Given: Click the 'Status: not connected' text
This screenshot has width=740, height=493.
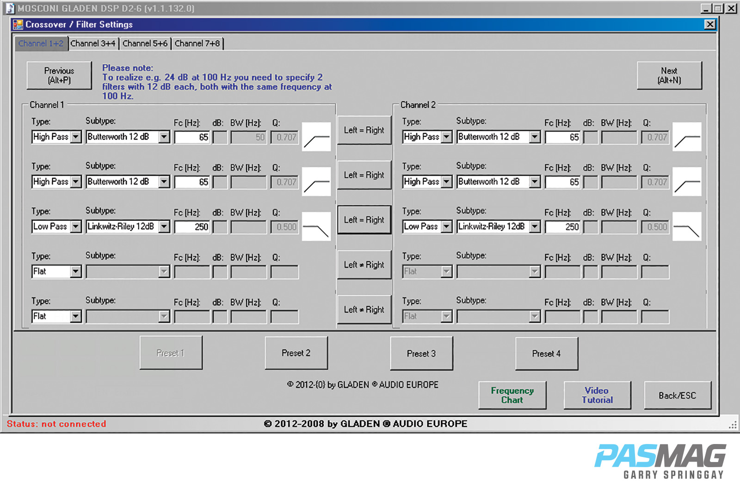Looking at the screenshot, I should [56, 424].
